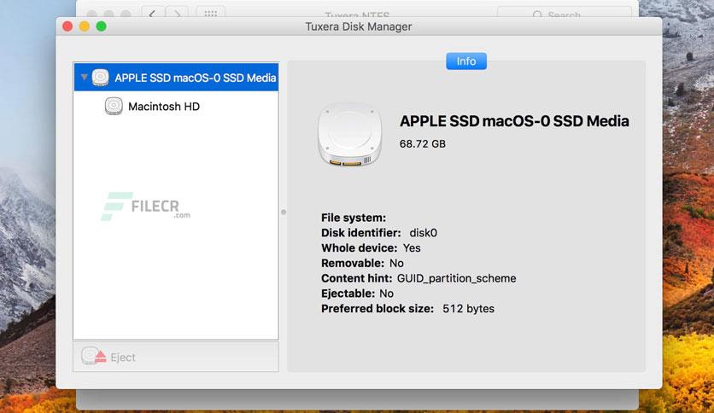Click the Removable No entry
Image resolution: width=714 pixels, height=413 pixels.
tap(362, 263)
